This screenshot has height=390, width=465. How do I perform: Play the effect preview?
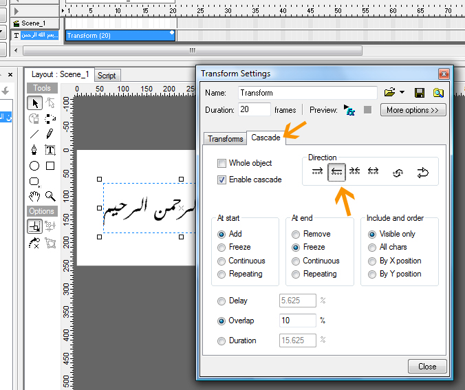(x=350, y=110)
